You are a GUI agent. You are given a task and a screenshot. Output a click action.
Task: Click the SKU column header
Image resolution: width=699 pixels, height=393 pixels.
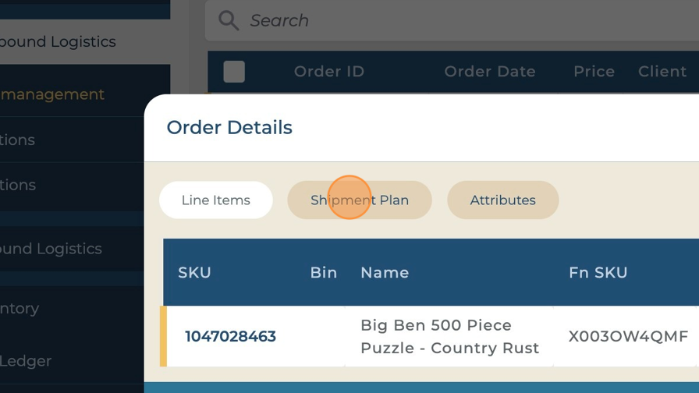tap(194, 272)
